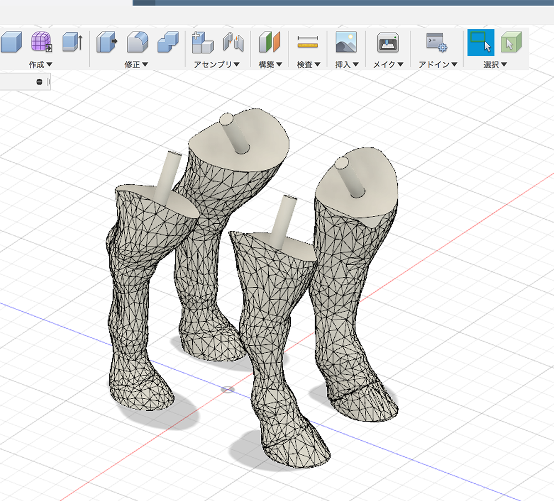Viewport: 554px width, 501px height.
Task: Click the green selection filter cube icon
Action: (511, 42)
